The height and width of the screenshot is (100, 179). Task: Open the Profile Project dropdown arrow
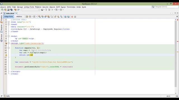[x=63, y=10]
